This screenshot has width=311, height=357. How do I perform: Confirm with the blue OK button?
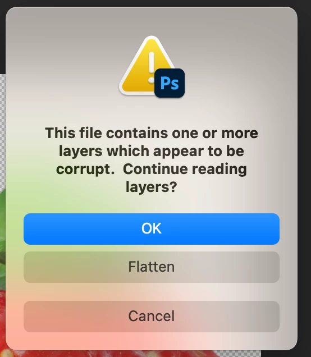pyautogui.click(x=152, y=229)
